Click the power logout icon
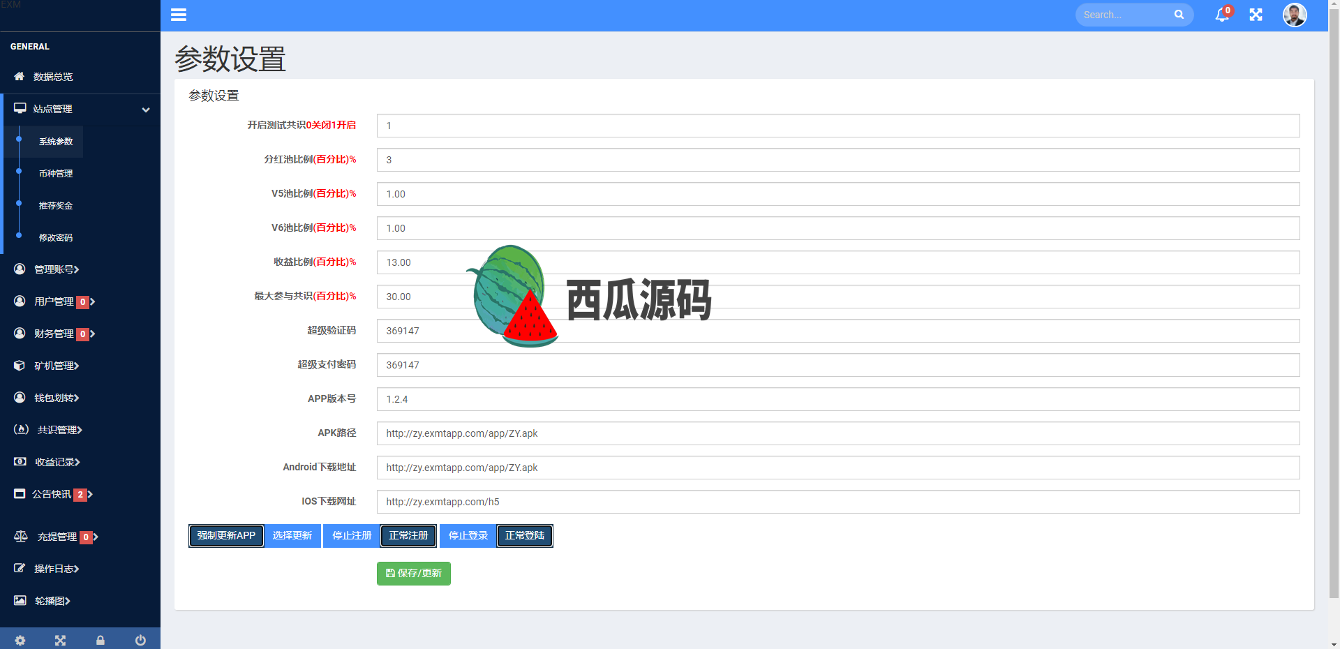The width and height of the screenshot is (1340, 649). pos(140,640)
